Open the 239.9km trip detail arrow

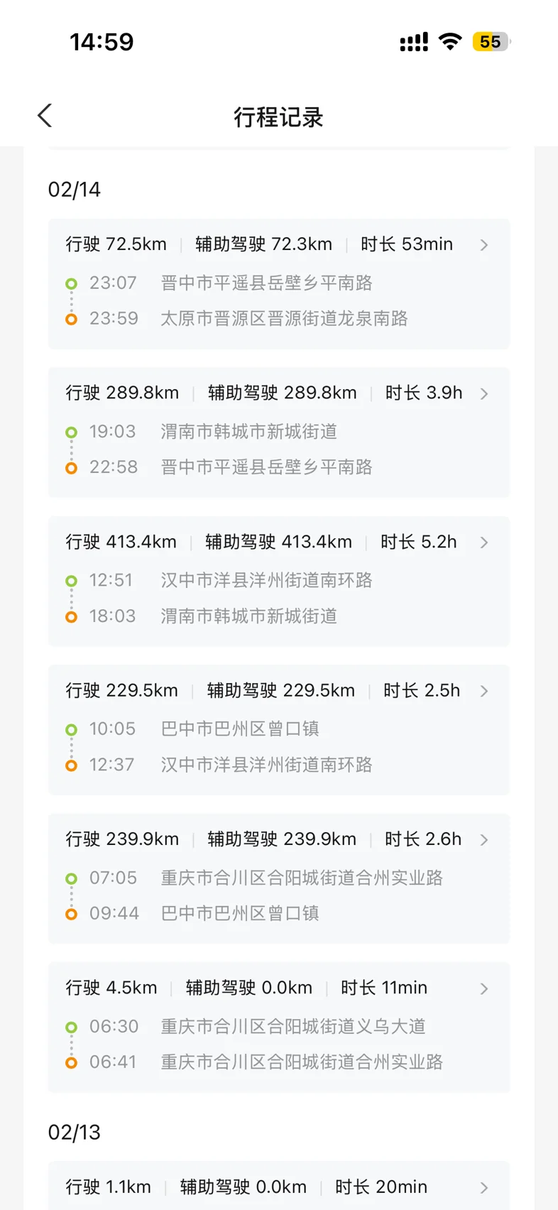pos(484,840)
